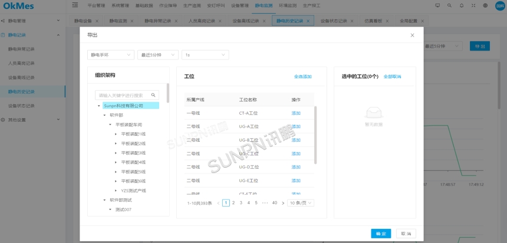Open the monitor display icon in top bar
Image resolution: width=507 pixels, height=243 pixels.
pos(438,5)
